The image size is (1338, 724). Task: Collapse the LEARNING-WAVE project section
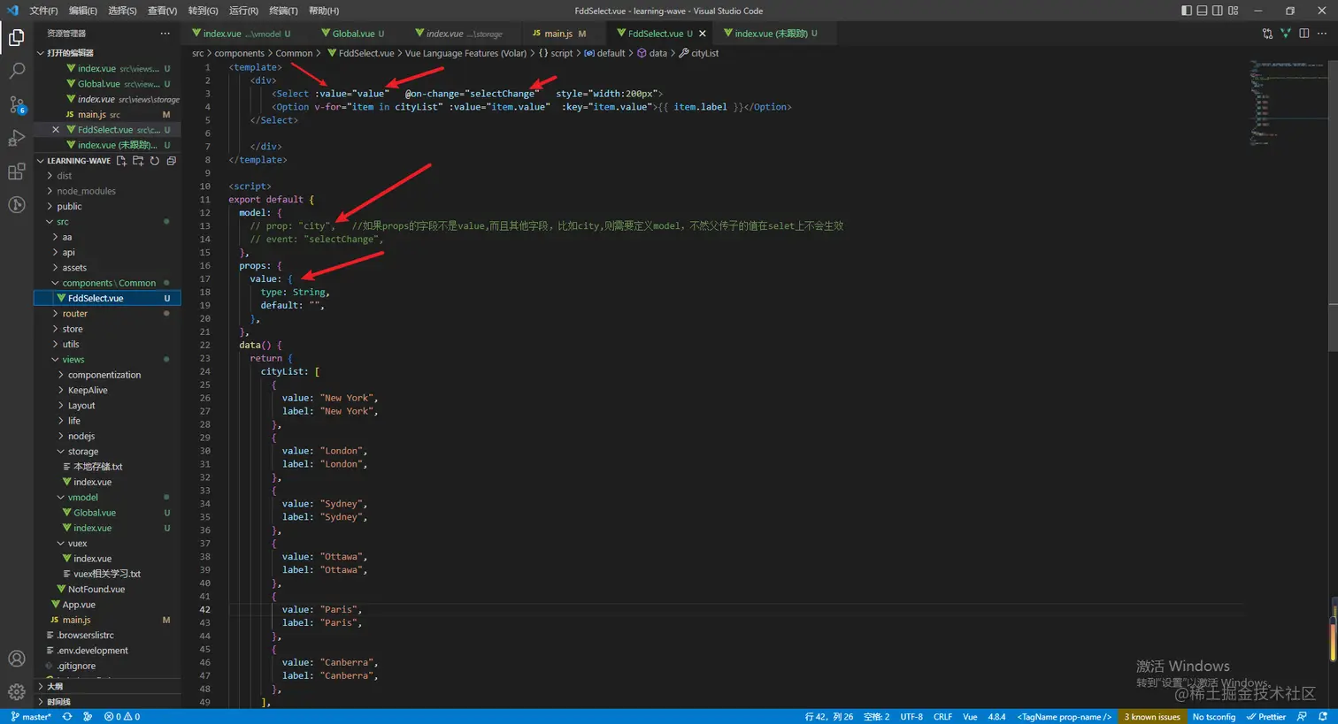[41, 161]
